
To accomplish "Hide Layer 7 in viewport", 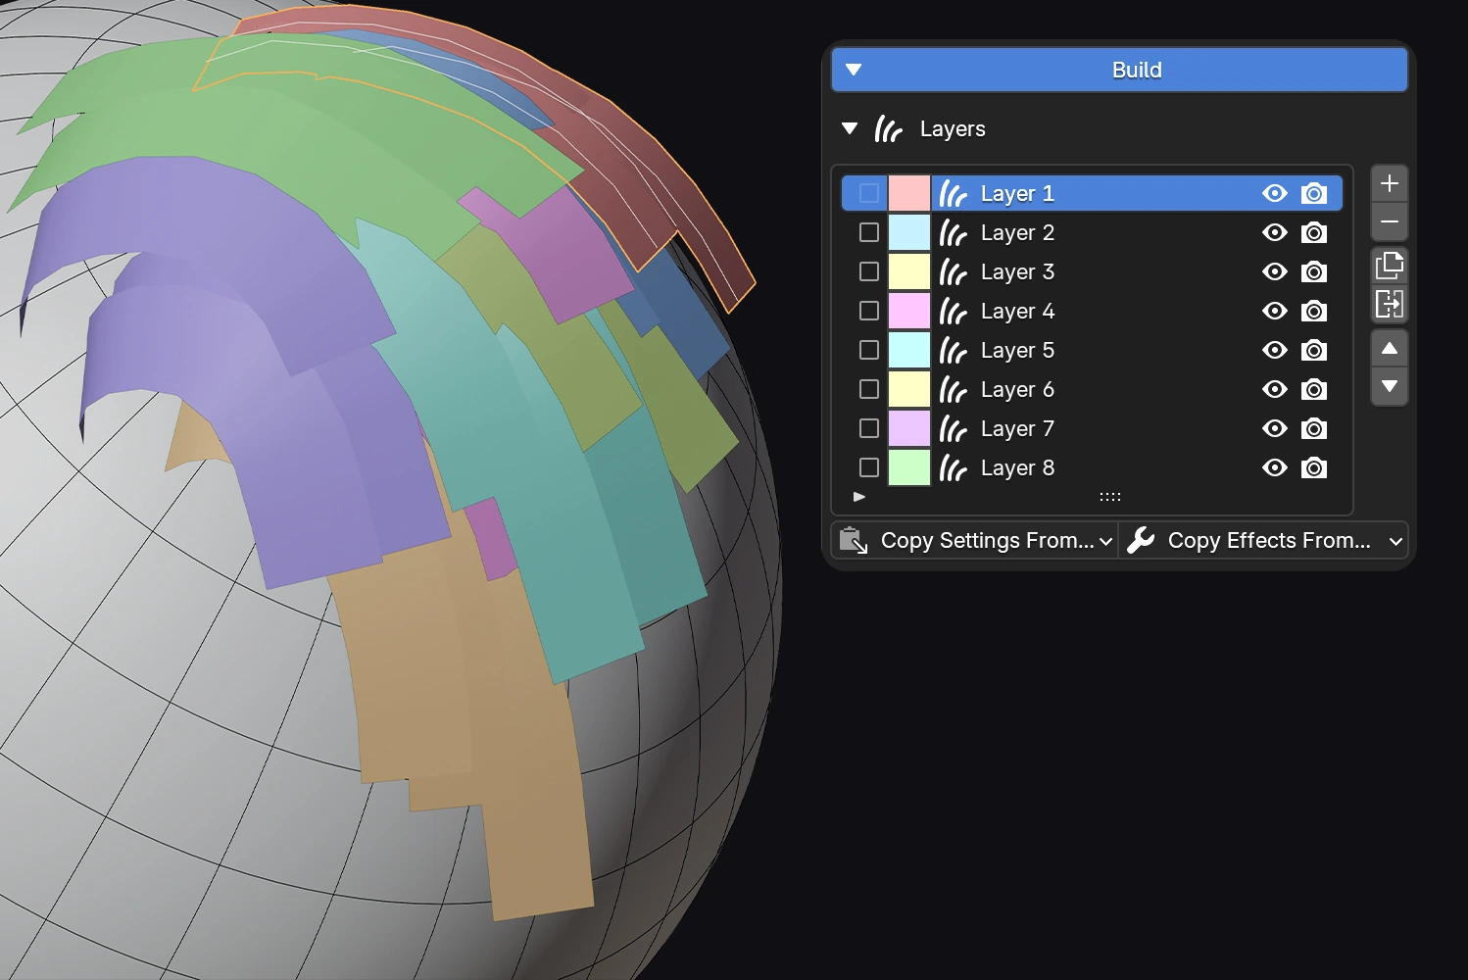I will pos(1275,428).
